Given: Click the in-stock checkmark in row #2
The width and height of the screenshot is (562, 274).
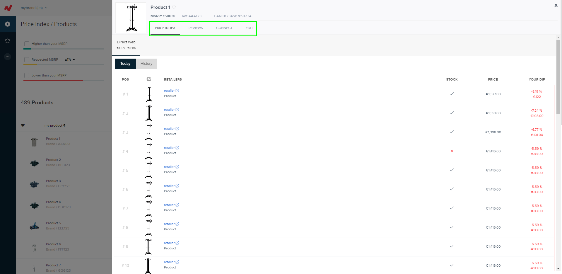Looking at the screenshot, I should 452,113.
